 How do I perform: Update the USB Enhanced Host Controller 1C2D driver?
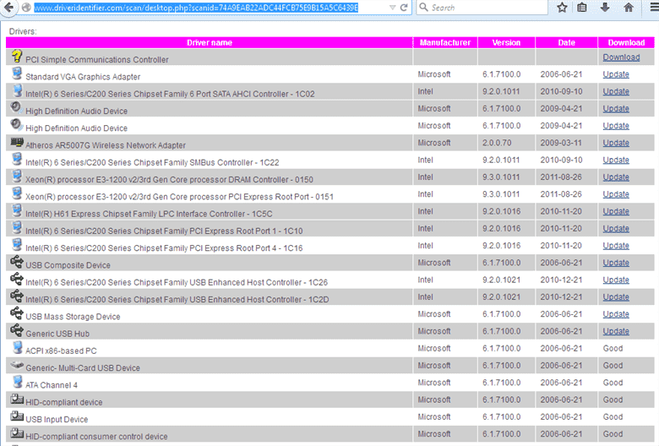(x=616, y=297)
